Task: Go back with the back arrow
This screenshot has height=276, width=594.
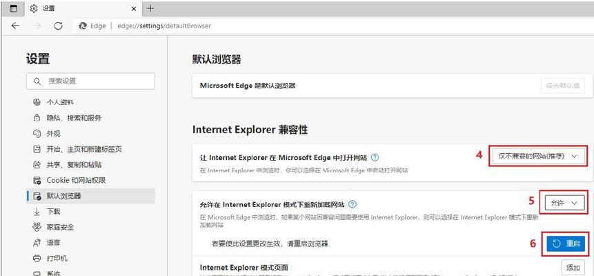Action: 15,26
